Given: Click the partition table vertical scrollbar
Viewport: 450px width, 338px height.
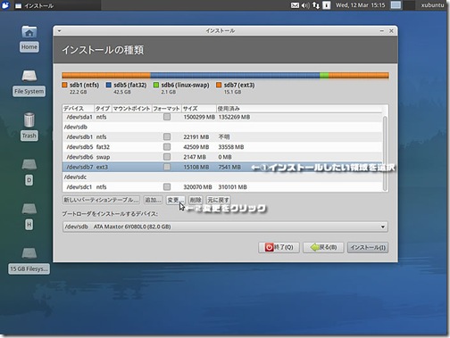Looking at the screenshot, I should click(x=385, y=153).
